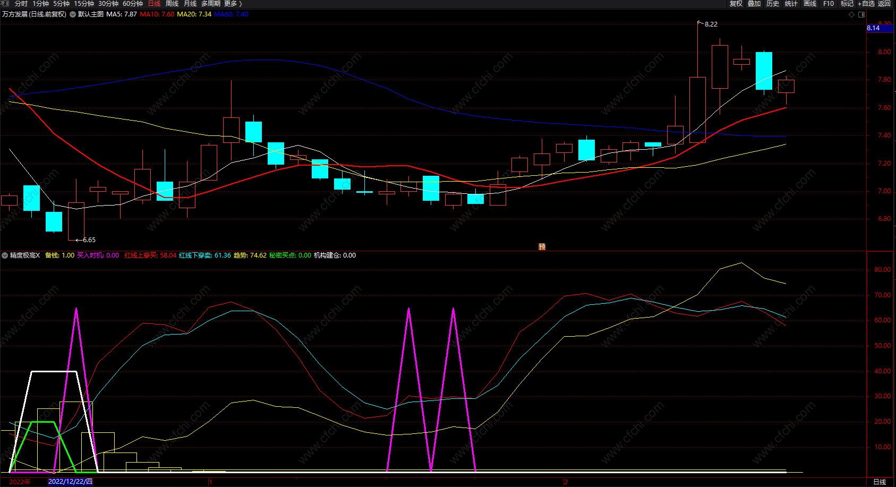This screenshot has height=487, width=896.
Task: Select the 月线 monthly period tab
Action: point(190,4)
